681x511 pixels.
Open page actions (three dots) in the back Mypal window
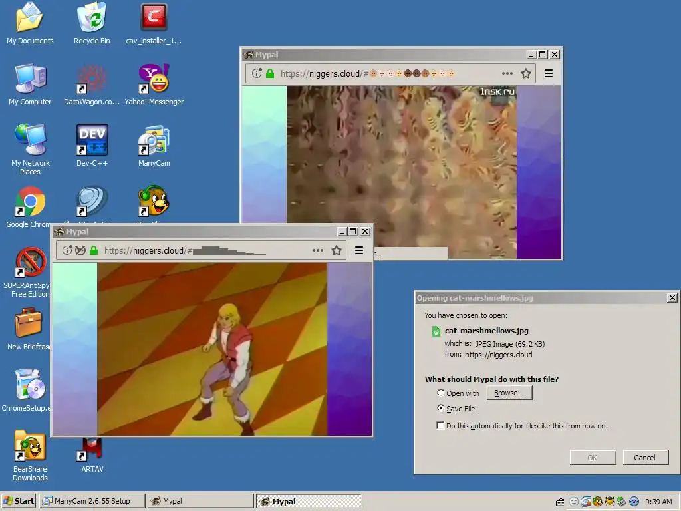click(x=507, y=73)
